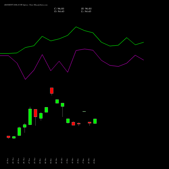Select the close value C: 96.05
The image size is (169, 169).
(59, 9)
